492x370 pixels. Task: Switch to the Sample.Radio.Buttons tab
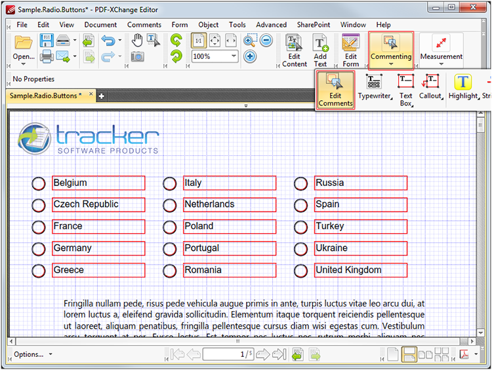pos(45,96)
